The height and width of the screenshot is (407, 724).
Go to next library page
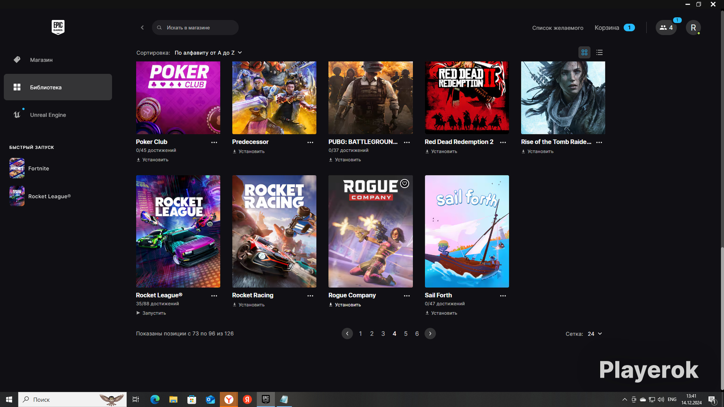[x=430, y=334]
